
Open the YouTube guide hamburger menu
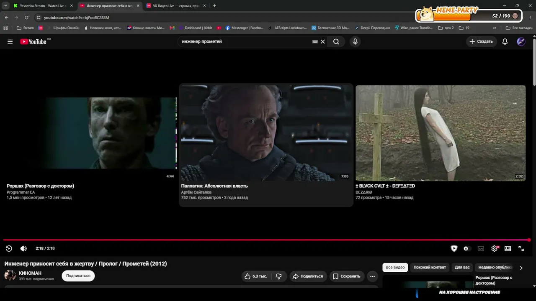click(10, 42)
